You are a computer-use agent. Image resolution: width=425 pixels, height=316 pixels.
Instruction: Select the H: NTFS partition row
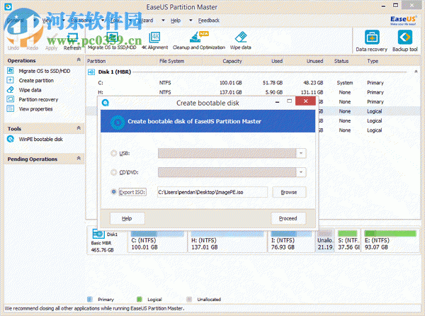pos(252,92)
